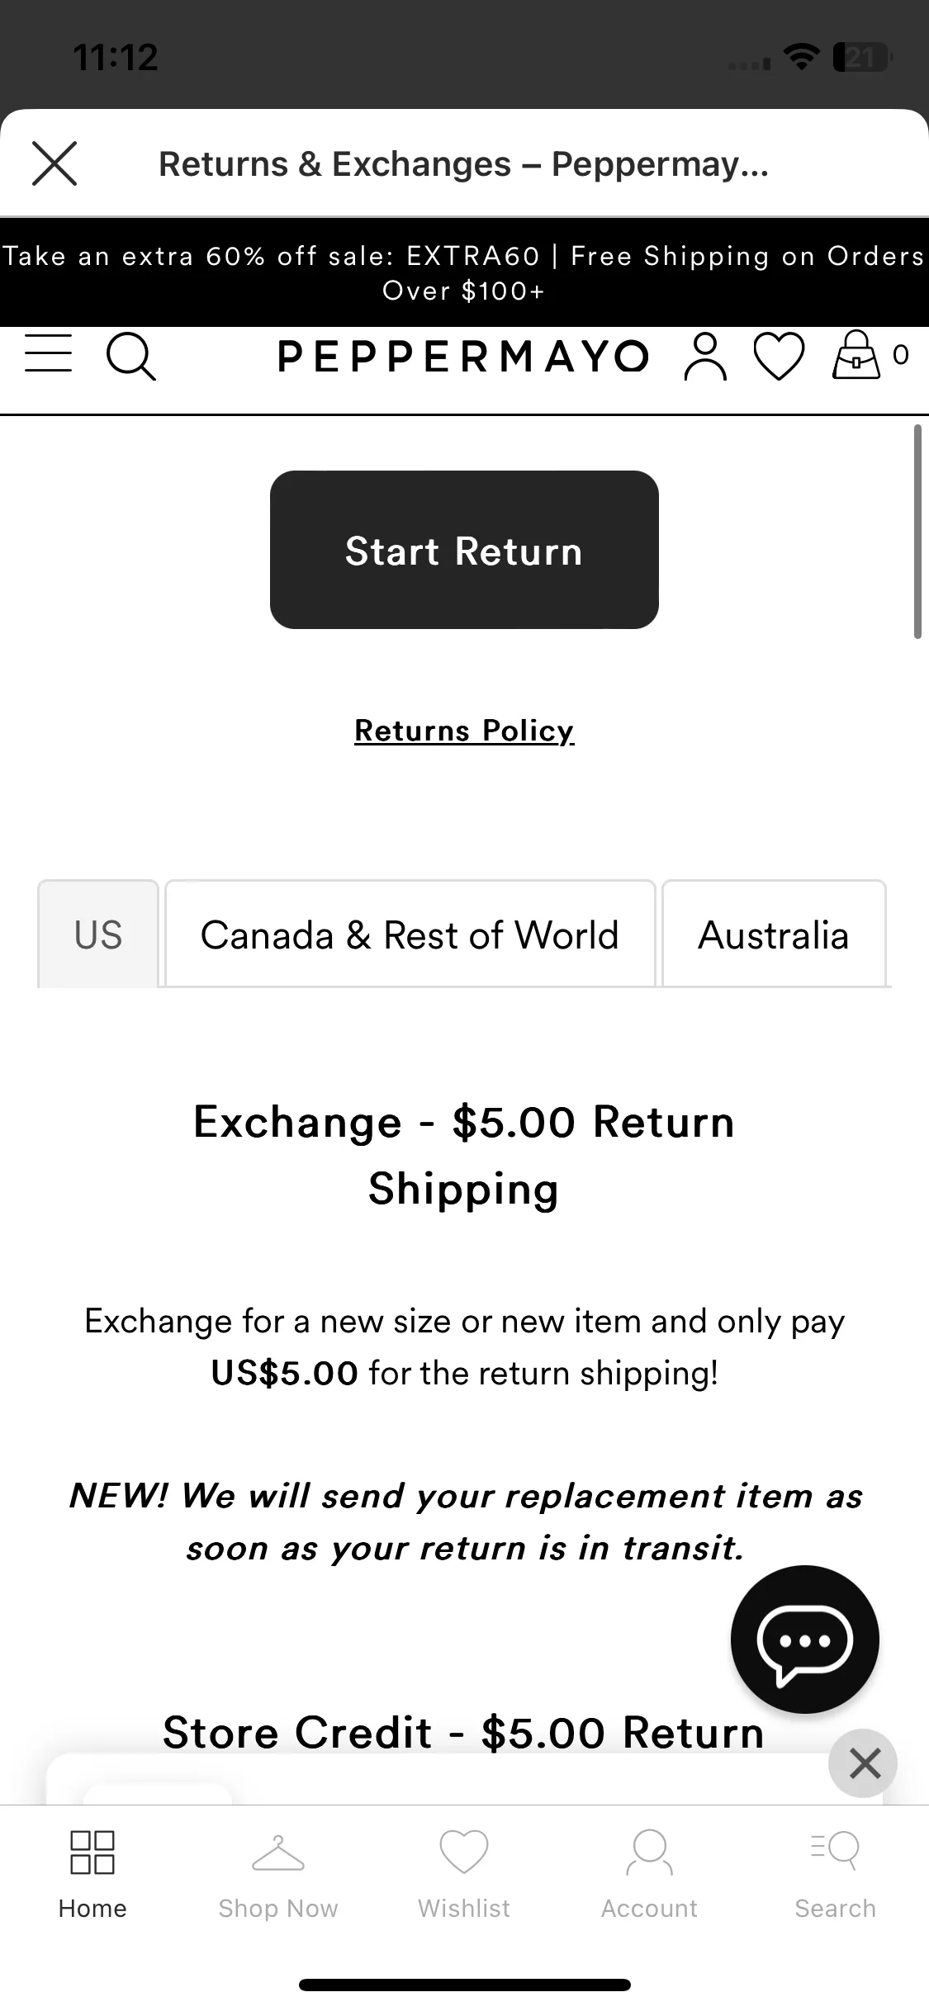Screen dimensions: 929x2011
Task: Tap the PEPPERMAYO logo
Action: (463, 356)
